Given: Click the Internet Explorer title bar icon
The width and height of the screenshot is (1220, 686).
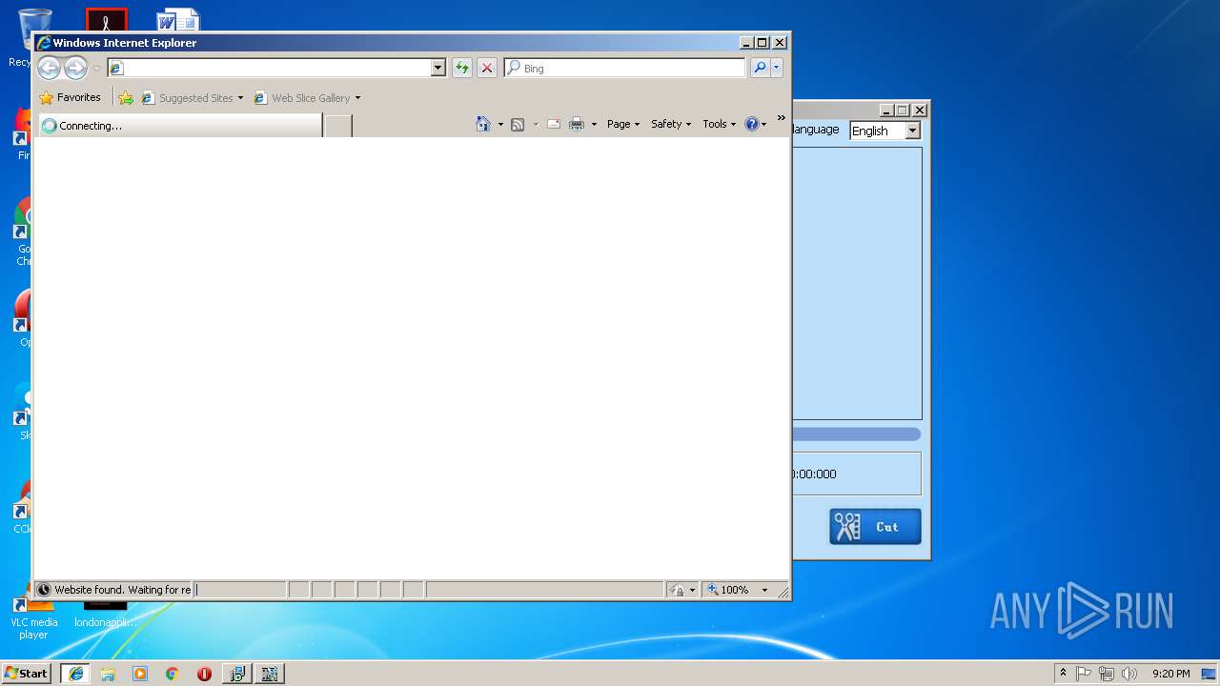Looking at the screenshot, I should tap(44, 43).
